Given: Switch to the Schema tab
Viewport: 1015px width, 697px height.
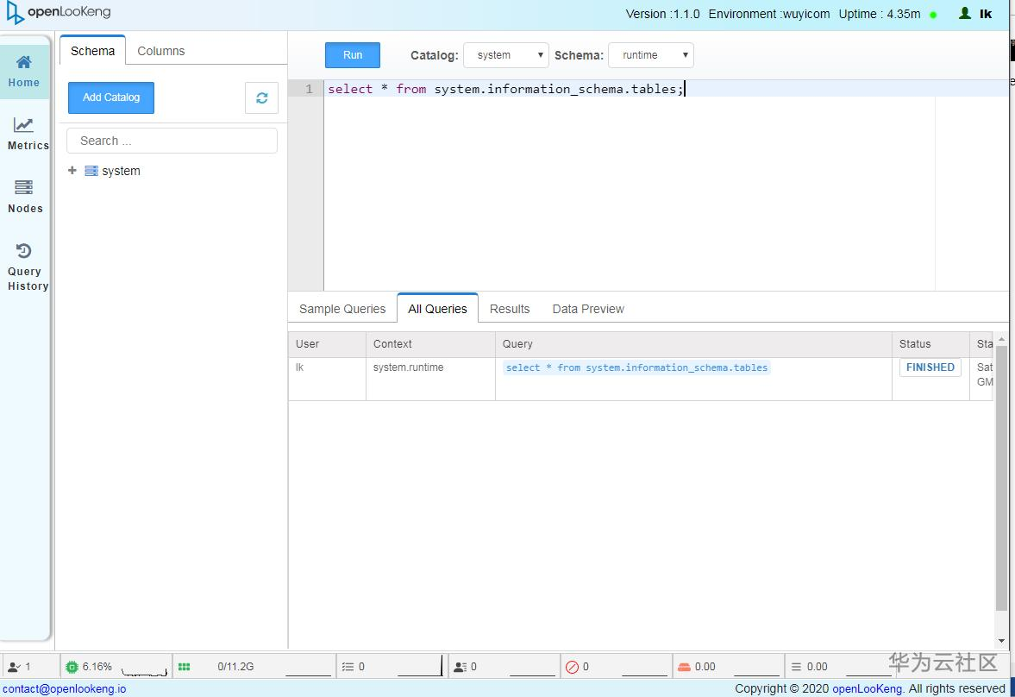Looking at the screenshot, I should click(x=92, y=51).
